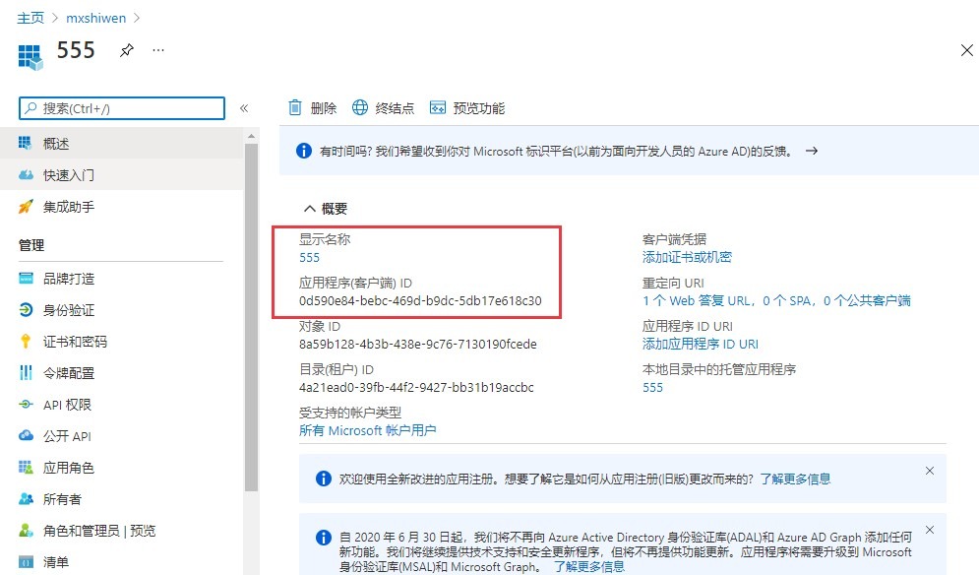Screen dimensions: 979x575
Task: Click the 公开 API cloud icon
Action: [26, 435]
